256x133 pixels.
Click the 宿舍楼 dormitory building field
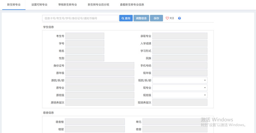(x=95, y=122)
